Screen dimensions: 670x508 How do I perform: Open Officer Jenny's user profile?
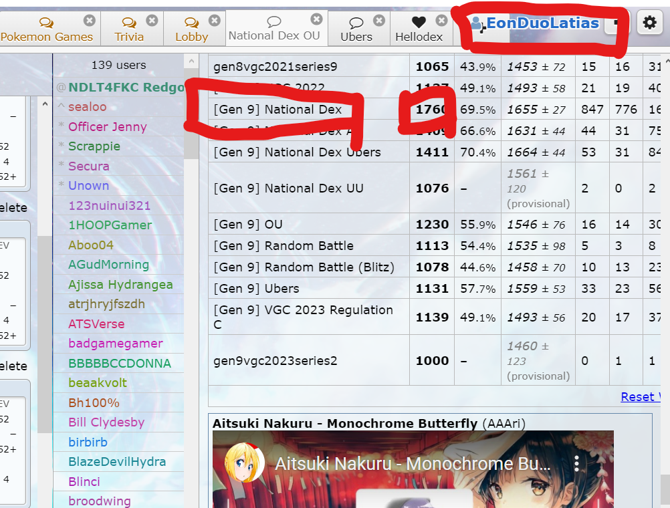(107, 126)
